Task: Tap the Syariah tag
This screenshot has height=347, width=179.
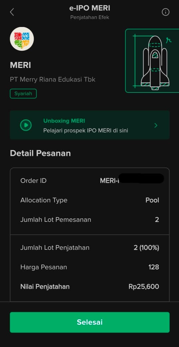Action: (x=23, y=94)
